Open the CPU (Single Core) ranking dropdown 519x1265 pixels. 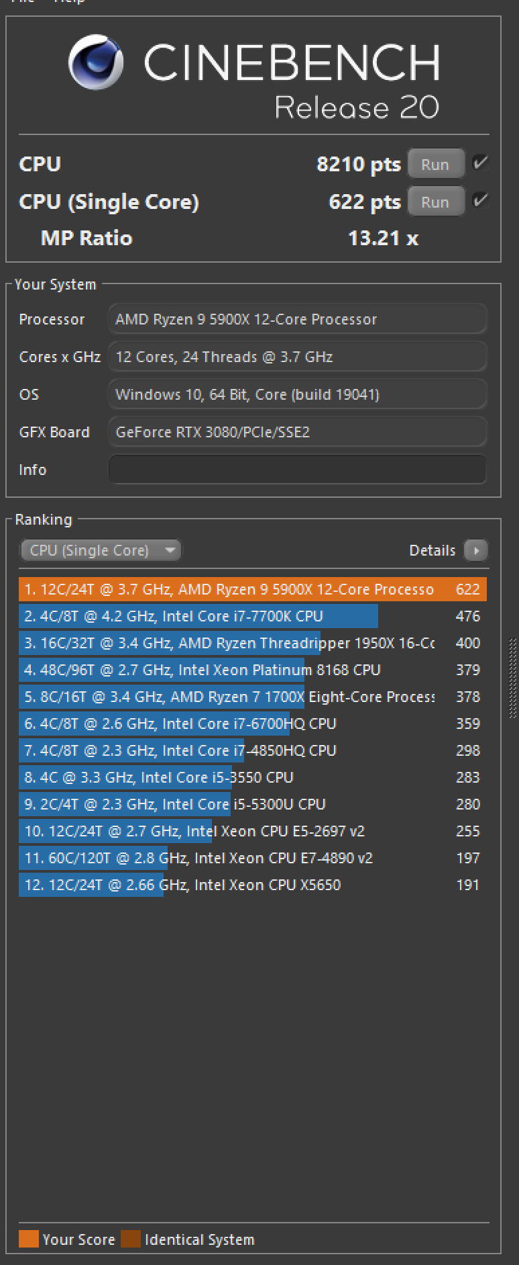(x=101, y=550)
